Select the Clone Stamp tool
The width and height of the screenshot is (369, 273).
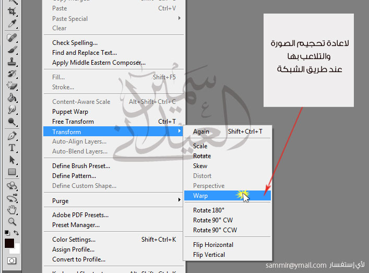click(11, 62)
